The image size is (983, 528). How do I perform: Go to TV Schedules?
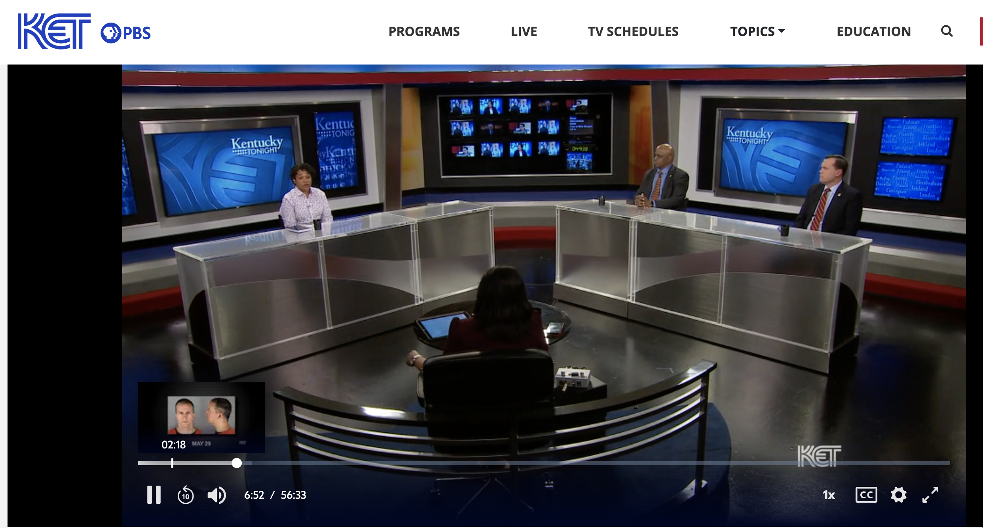(x=633, y=31)
